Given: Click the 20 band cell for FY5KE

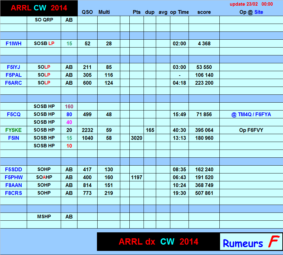Looking at the screenshot, I should (x=69, y=130).
